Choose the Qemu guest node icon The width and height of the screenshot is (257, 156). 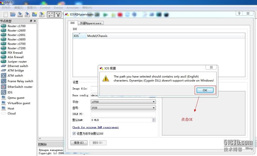click(3, 98)
